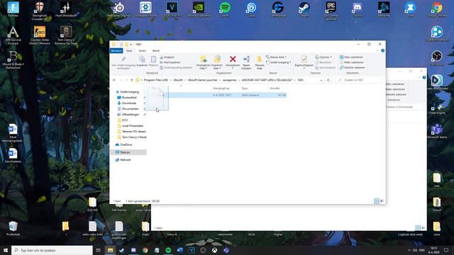The height and width of the screenshot is (255, 454).
Task: Click the red Verwijderen delete icon
Action: click(x=233, y=59)
